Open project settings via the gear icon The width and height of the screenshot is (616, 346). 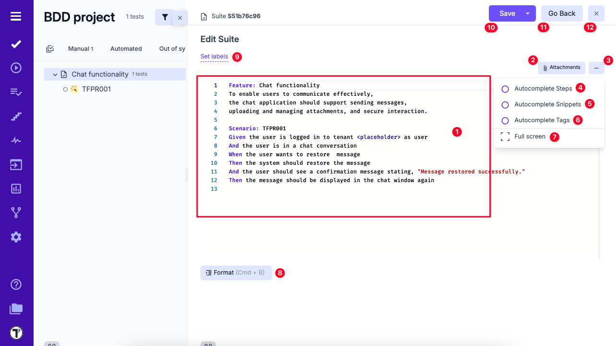pyautogui.click(x=16, y=237)
